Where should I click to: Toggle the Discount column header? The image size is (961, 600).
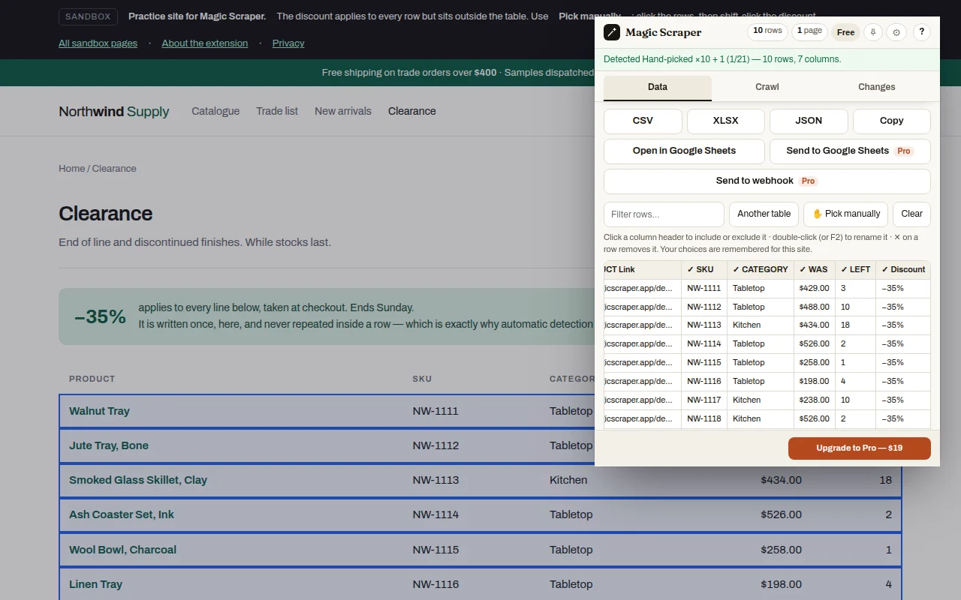tap(903, 269)
